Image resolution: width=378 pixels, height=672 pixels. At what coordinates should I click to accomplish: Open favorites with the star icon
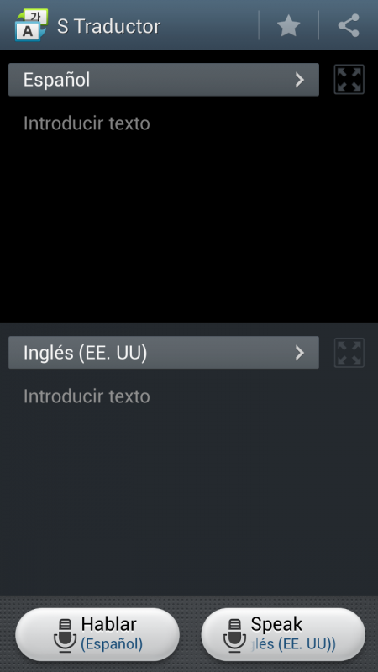pyautogui.click(x=288, y=26)
